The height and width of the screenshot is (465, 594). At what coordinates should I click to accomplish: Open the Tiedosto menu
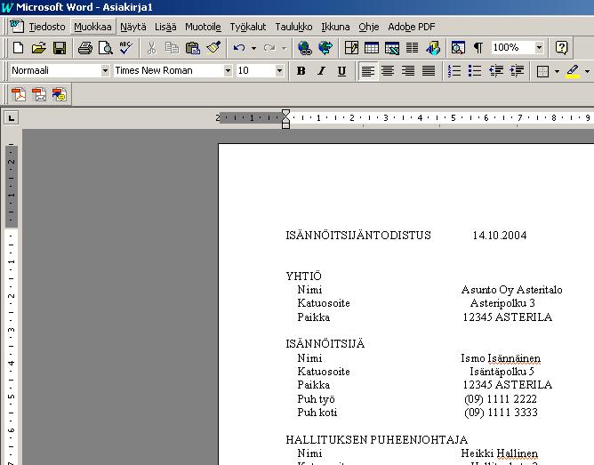[x=47, y=27]
